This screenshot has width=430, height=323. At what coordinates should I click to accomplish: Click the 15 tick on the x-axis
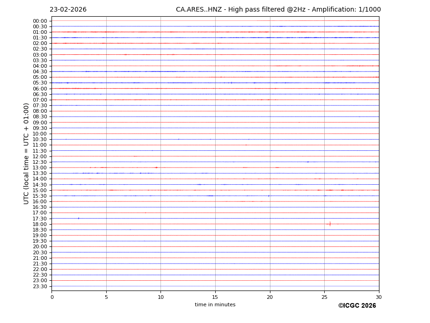(x=215, y=297)
